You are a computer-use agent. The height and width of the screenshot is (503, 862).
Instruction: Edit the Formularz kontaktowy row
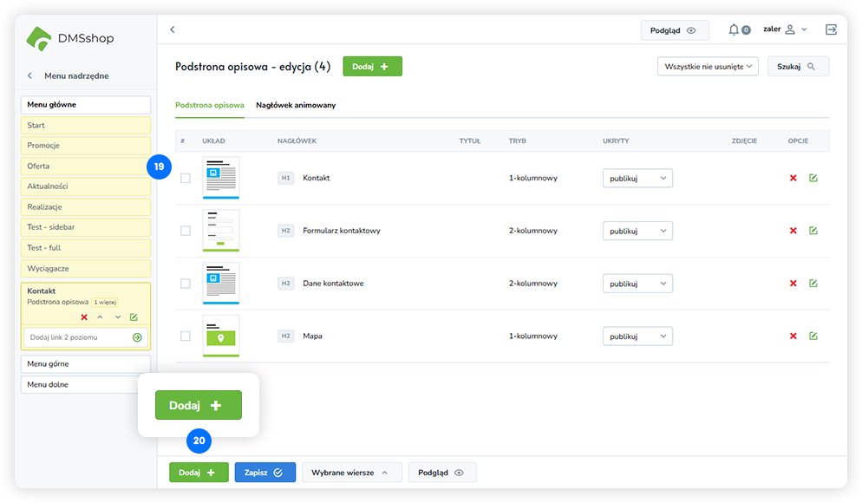813,231
